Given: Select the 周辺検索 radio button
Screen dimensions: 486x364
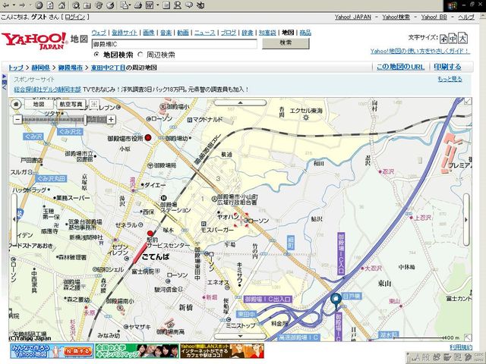Looking at the screenshot, I should point(140,55).
